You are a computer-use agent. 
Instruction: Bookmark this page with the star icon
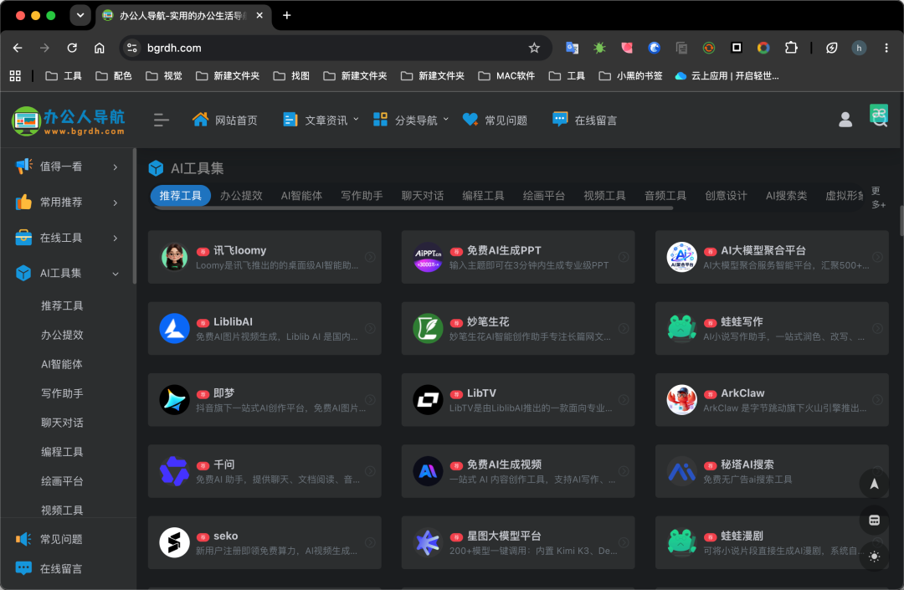534,48
